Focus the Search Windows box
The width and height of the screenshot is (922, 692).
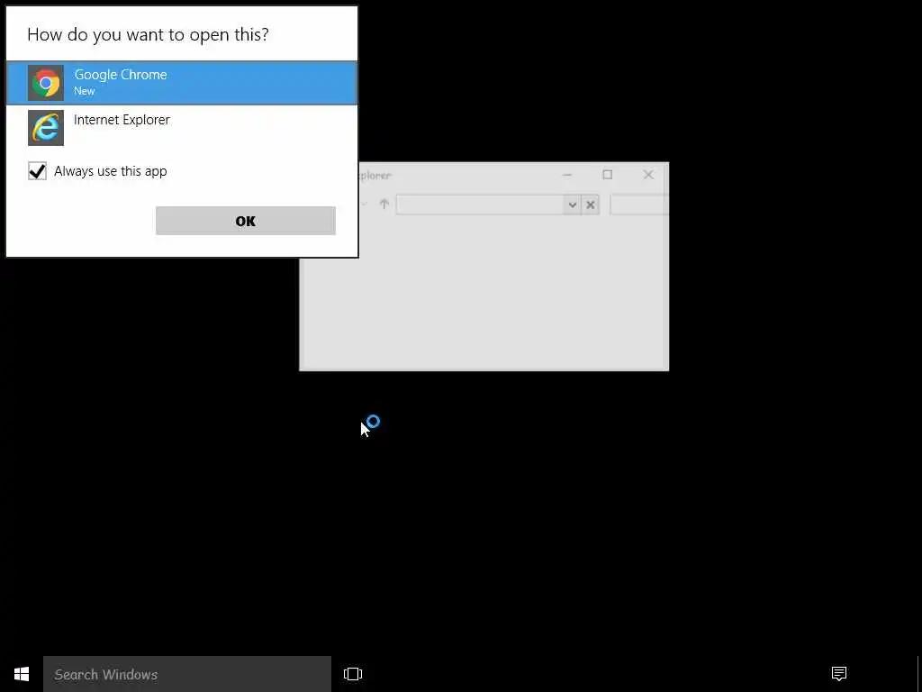click(x=187, y=674)
